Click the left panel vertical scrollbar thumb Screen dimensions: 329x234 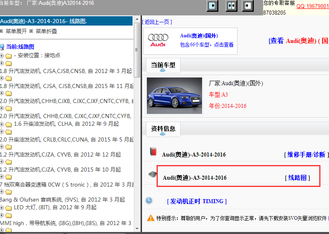pos(137,50)
